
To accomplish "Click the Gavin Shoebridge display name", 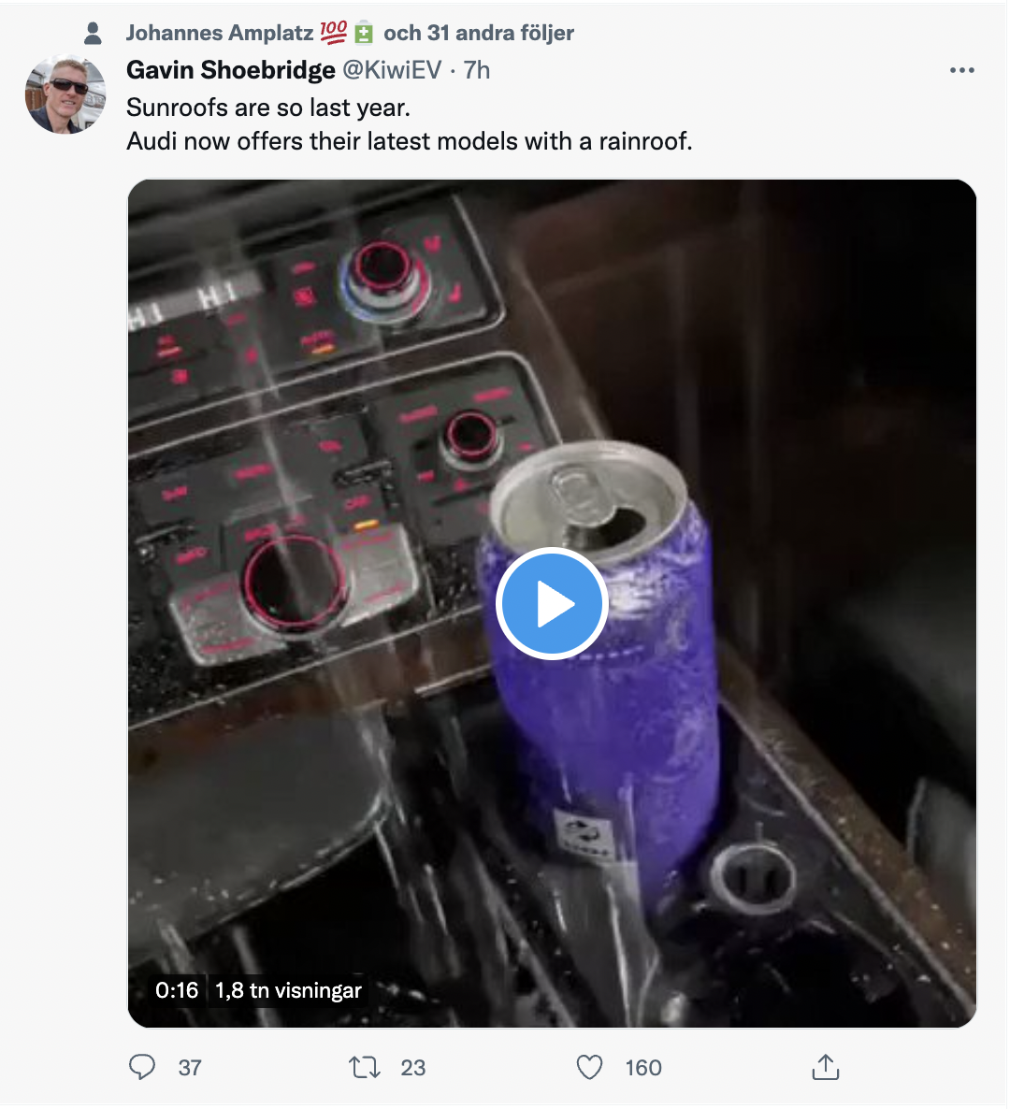I will coord(231,70).
